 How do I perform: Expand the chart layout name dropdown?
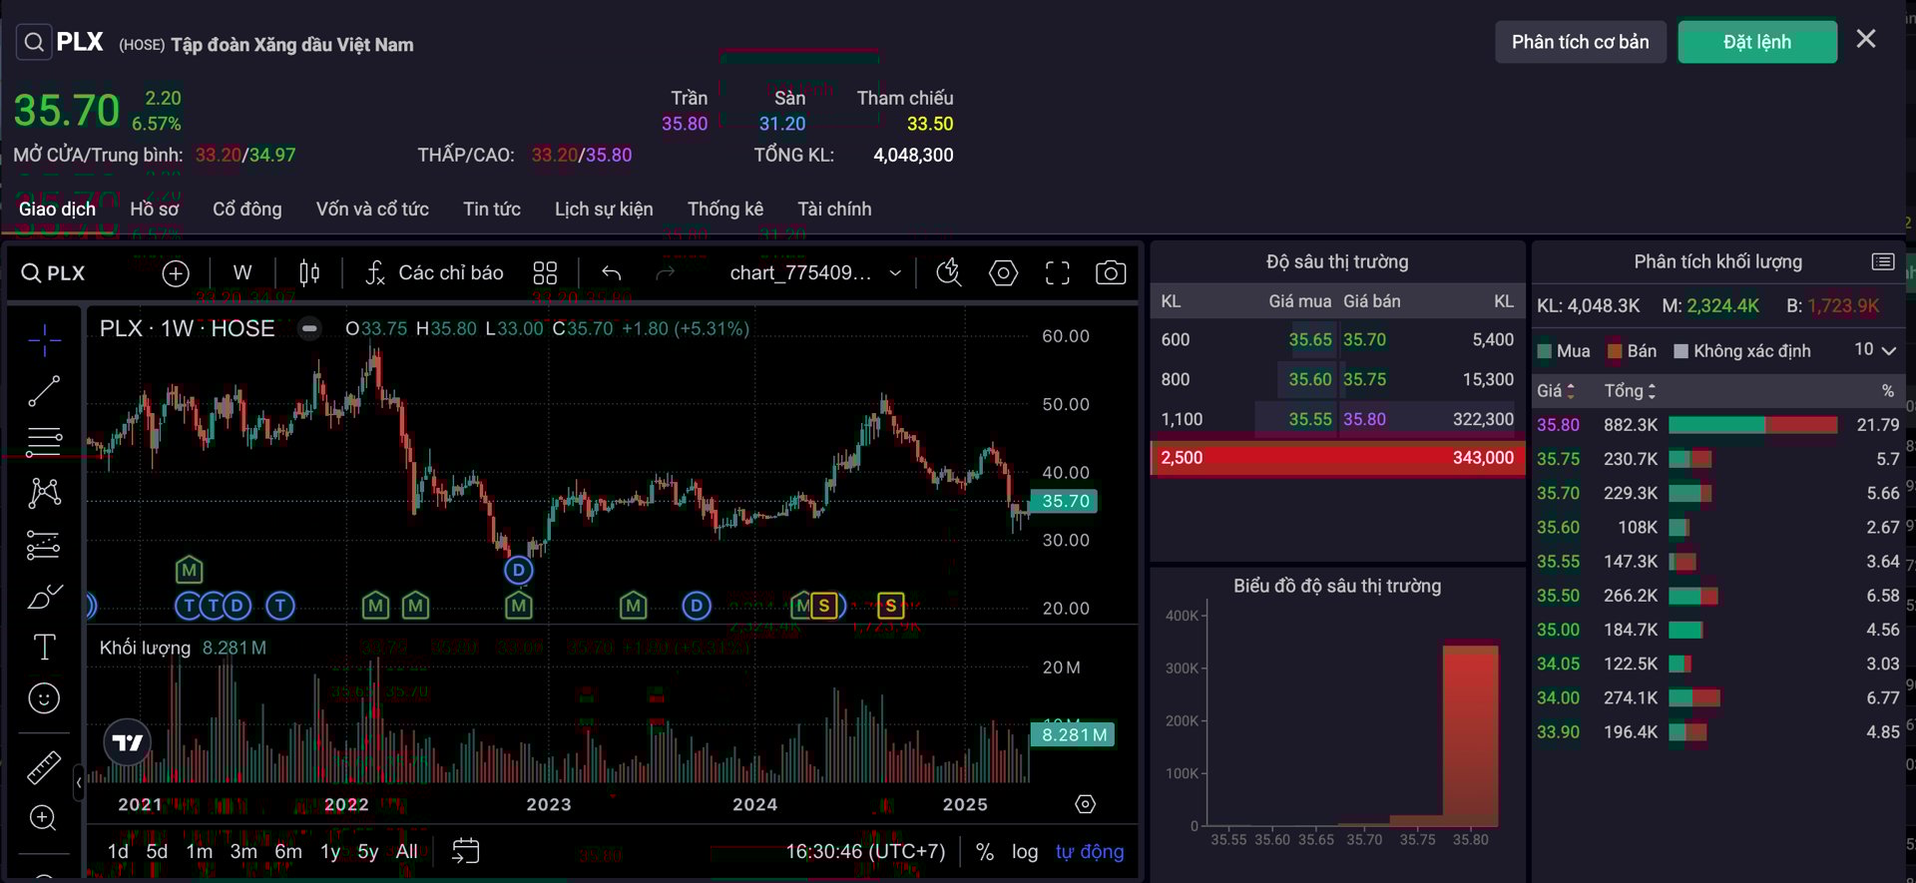point(895,273)
